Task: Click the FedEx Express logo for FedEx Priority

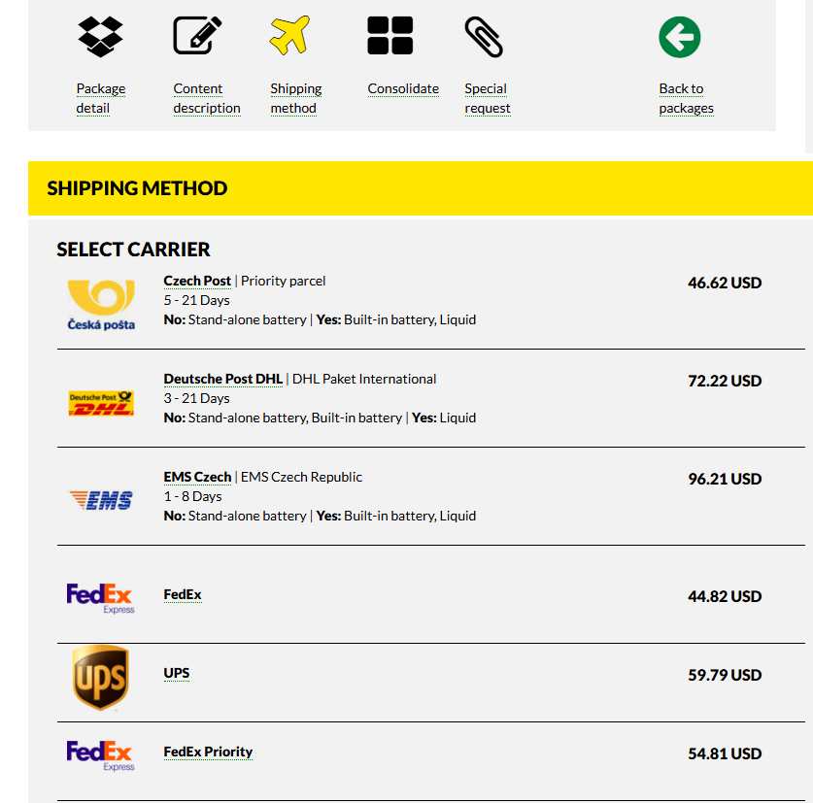Action: (100, 755)
